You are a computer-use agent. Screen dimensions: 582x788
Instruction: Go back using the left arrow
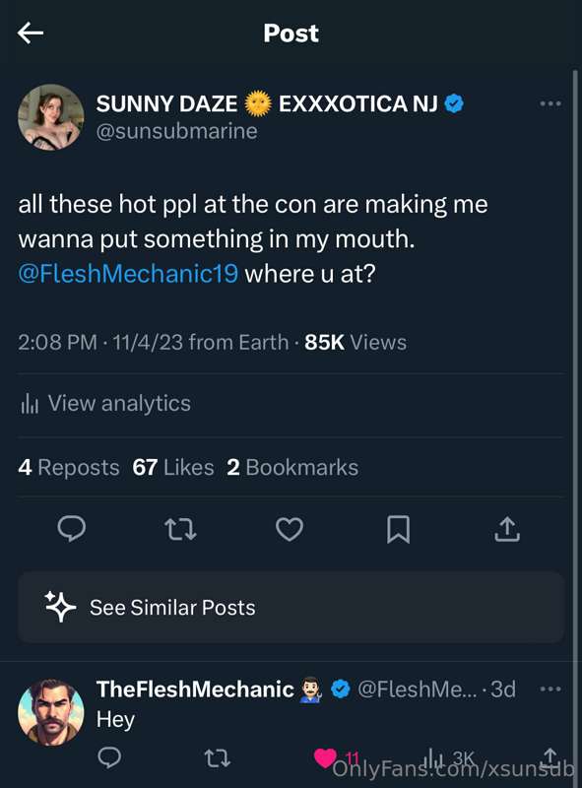(31, 33)
